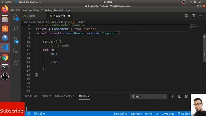Open Terminal app from the dock
The height and width of the screenshot is (116, 206).
[x=5, y=67]
